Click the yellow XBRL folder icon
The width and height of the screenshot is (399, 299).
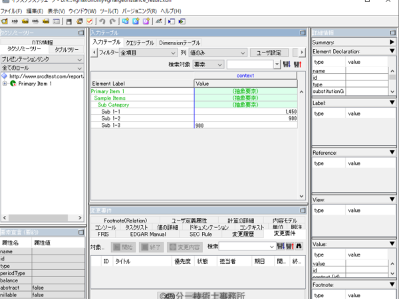46,21
